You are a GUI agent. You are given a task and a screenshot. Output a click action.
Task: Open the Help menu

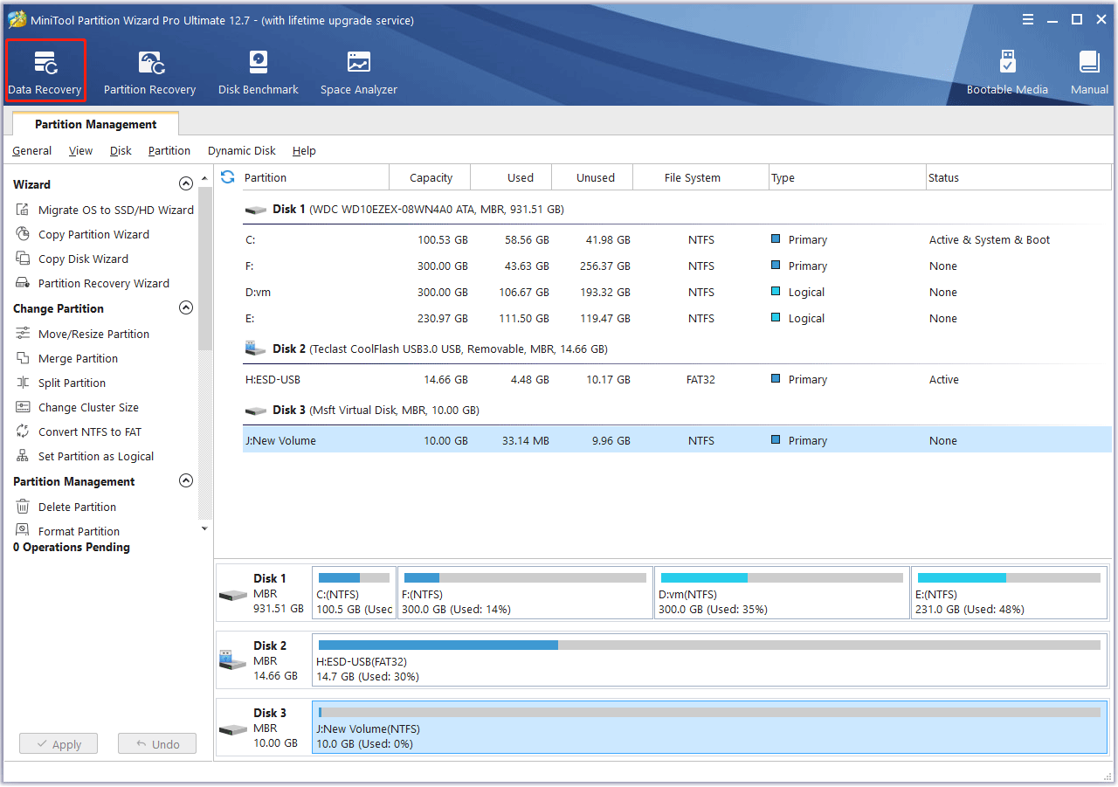(x=304, y=150)
